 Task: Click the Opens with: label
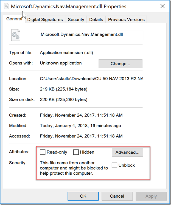coord(21,63)
